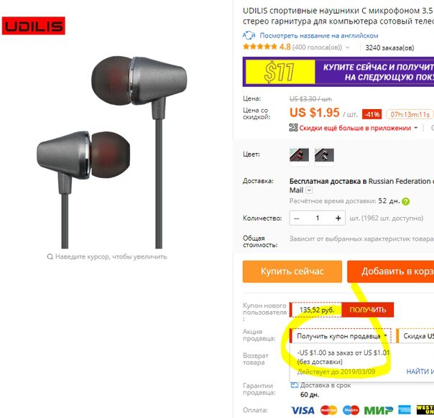The image size is (434, 418).
Task: Expand the Получить купон продавца dropdown
Action: (341, 336)
